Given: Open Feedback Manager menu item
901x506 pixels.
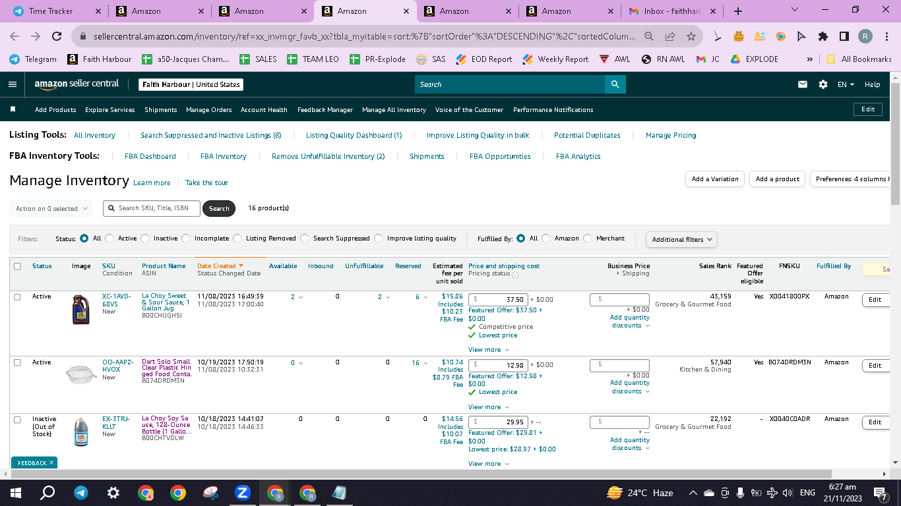Looking at the screenshot, I should [x=325, y=109].
